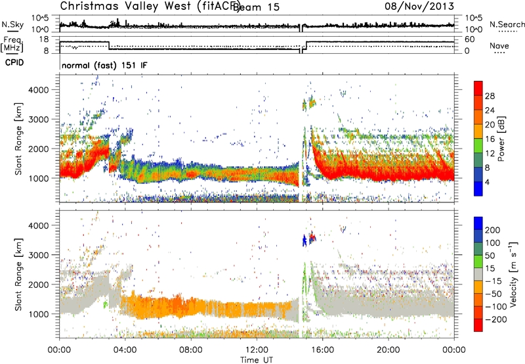Click the '4000' tick of the power panel
Screen dimensions: 525x364
(39, 90)
